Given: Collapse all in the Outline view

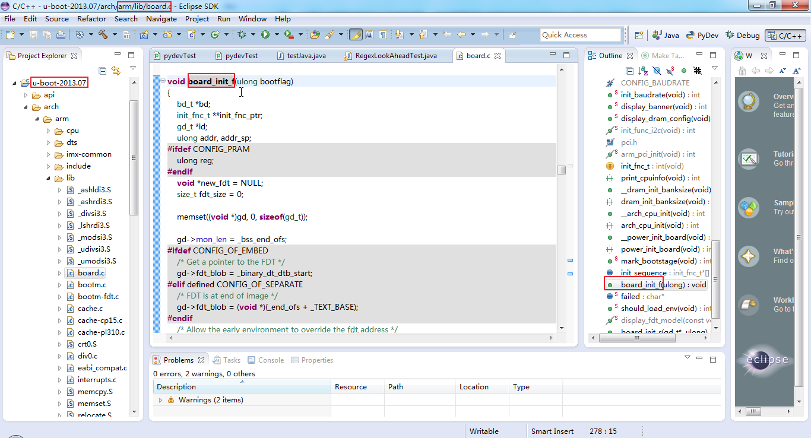Looking at the screenshot, I should pyautogui.click(x=630, y=71).
